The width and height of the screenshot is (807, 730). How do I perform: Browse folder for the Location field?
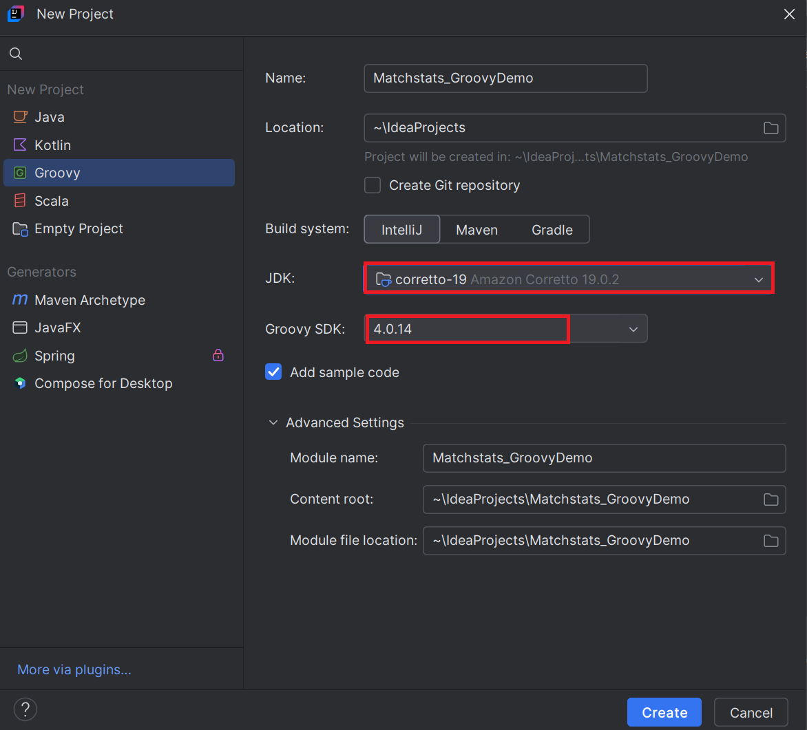tap(771, 127)
